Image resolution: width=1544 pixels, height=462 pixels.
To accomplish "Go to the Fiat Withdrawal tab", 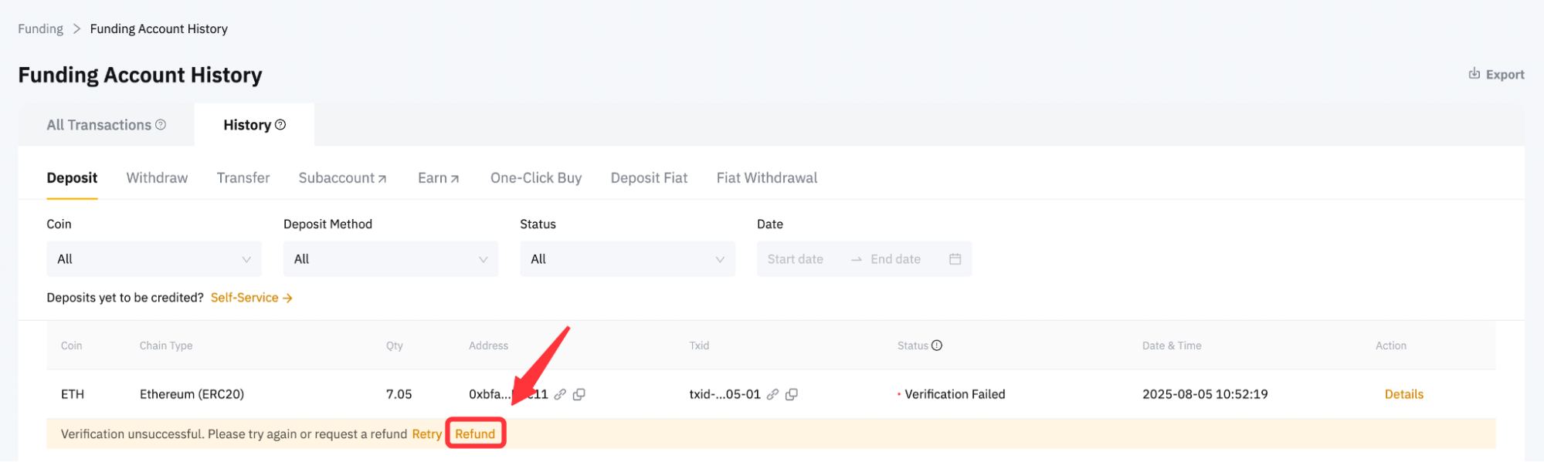I will click(766, 178).
